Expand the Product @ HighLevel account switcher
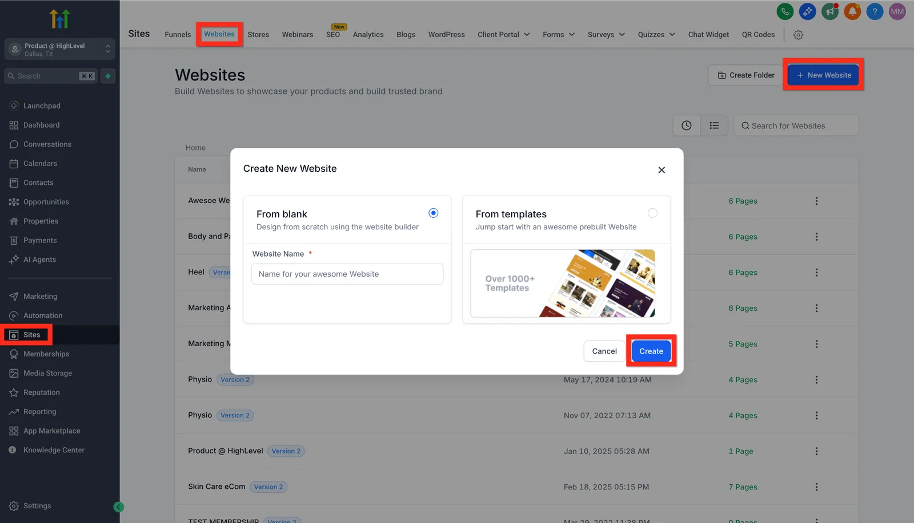The height and width of the screenshot is (523, 914). tap(60, 50)
